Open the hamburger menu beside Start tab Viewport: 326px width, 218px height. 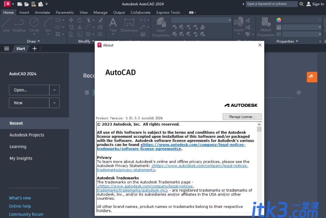pyautogui.click(x=7, y=49)
